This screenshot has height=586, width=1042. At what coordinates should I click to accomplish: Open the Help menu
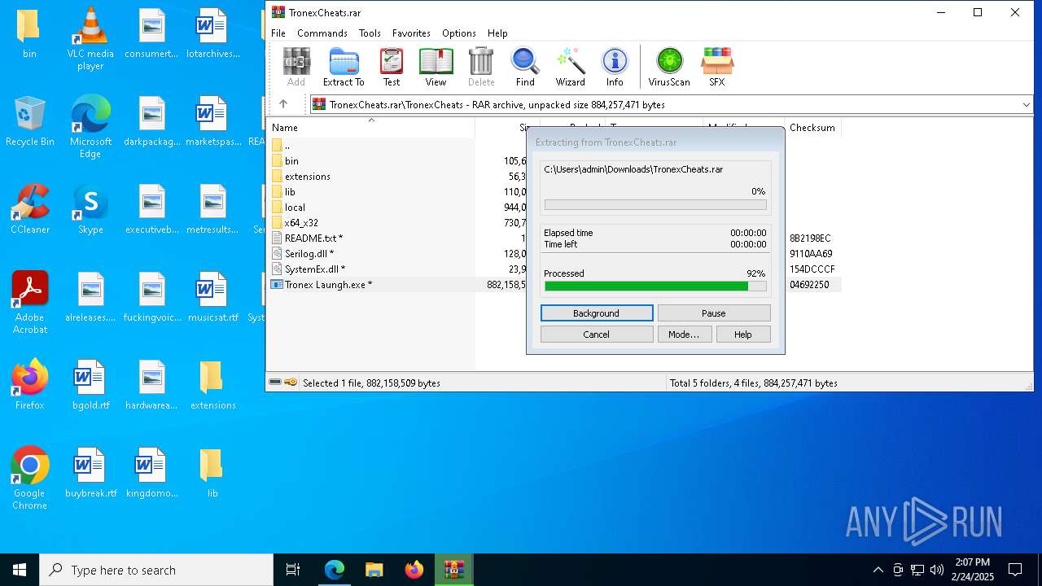(x=497, y=33)
